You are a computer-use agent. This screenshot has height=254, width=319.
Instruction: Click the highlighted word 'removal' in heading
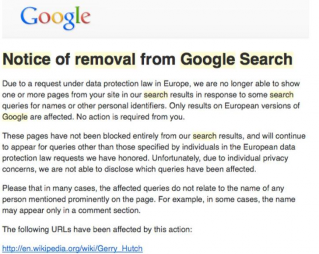pyautogui.click(x=106, y=59)
